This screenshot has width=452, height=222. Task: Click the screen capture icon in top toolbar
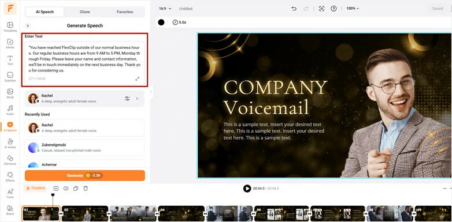(x=322, y=9)
